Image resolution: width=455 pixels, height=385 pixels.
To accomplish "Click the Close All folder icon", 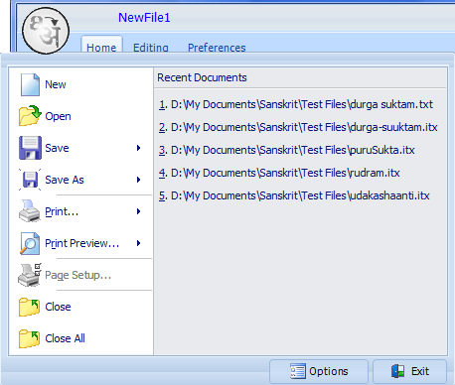I will (29, 338).
